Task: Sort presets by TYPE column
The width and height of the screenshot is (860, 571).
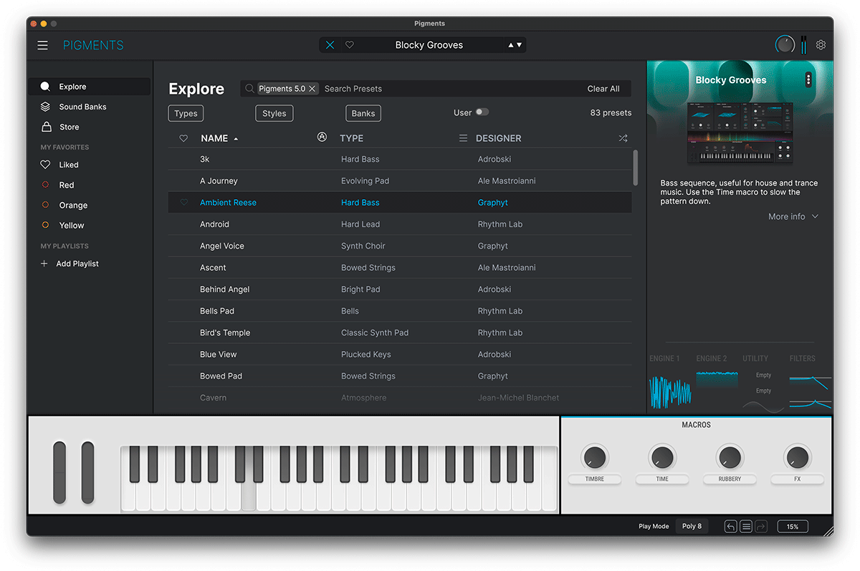Action: [x=351, y=138]
